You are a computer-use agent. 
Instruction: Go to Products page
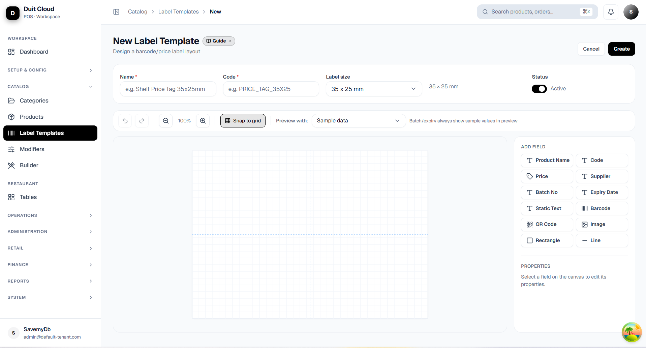[50, 117]
